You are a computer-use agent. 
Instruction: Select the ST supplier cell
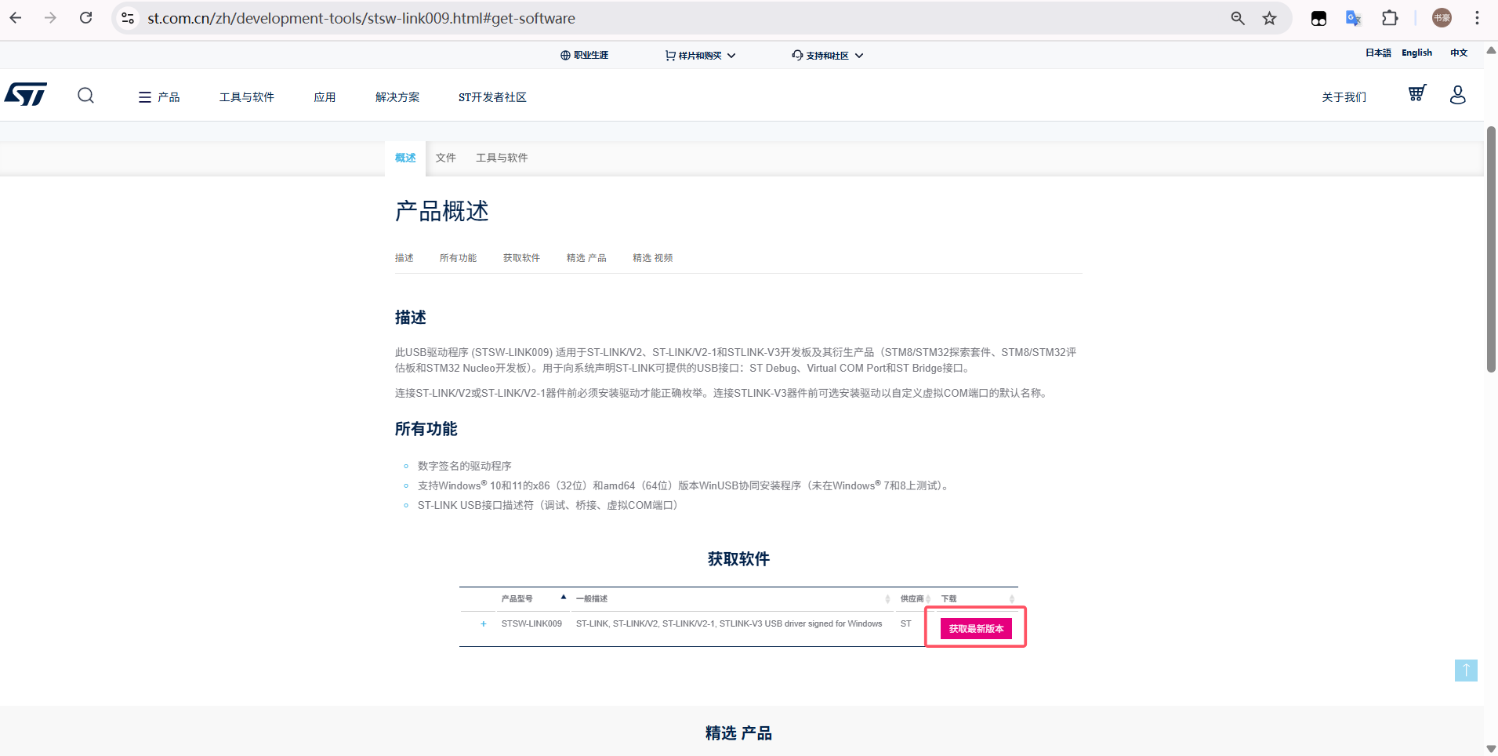pyautogui.click(x=905, y=624)
